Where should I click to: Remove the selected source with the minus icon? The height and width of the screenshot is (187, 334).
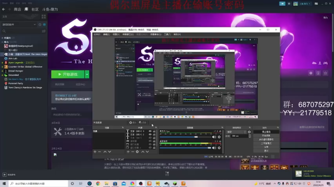coord(132,152)
